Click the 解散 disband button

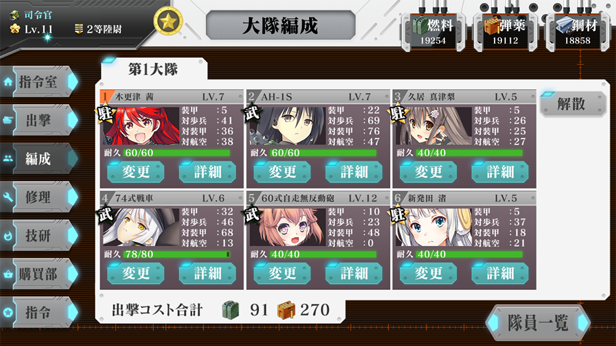(x=572, y=104)
